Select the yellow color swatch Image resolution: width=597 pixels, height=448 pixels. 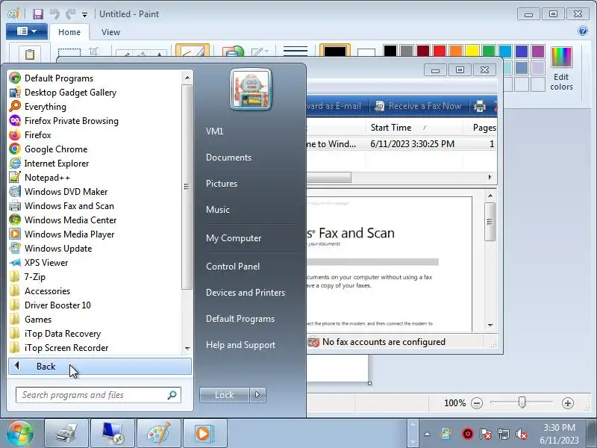pos(472,51)
